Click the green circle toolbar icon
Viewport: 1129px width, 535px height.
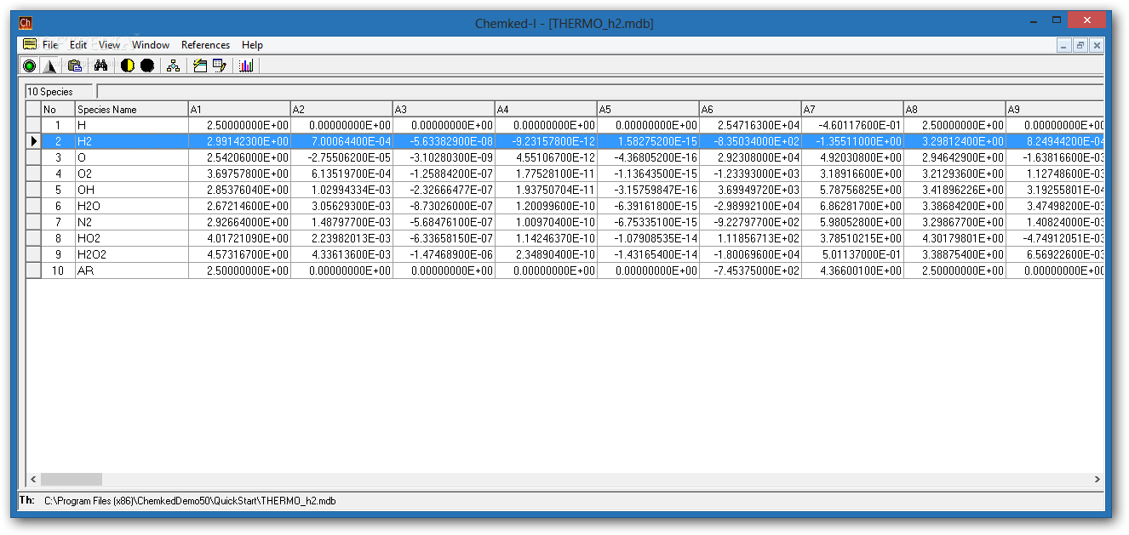[x=30, y=65]
